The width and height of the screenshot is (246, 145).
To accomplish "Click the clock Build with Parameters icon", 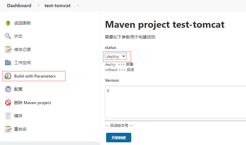I will coord(8,76).
